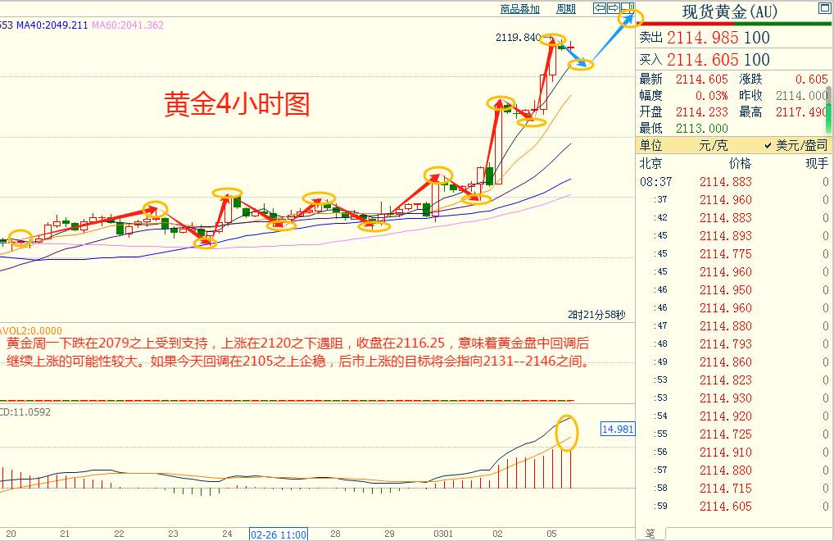Click the 14.981 indicator value box

click(618, 429)
